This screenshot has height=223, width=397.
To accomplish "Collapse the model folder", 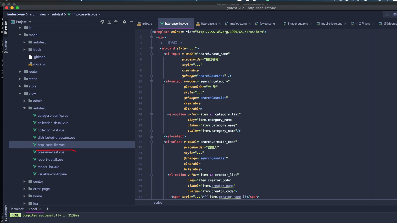I will [x=20, y=35].
